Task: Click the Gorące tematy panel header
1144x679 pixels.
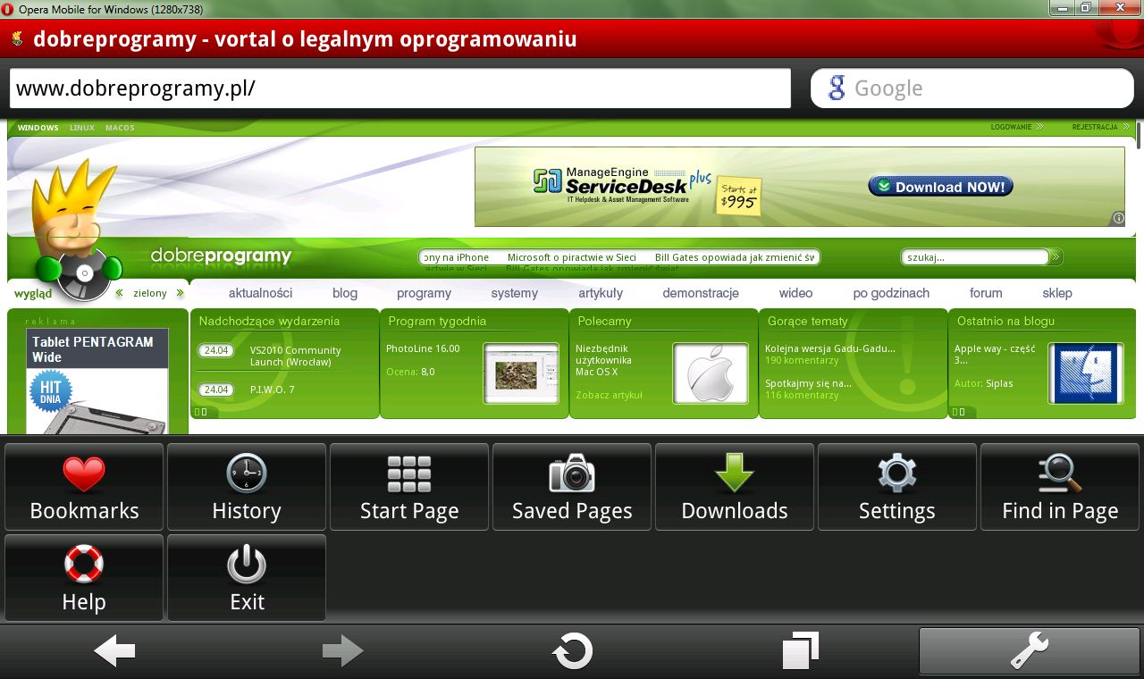Action: 807,321
